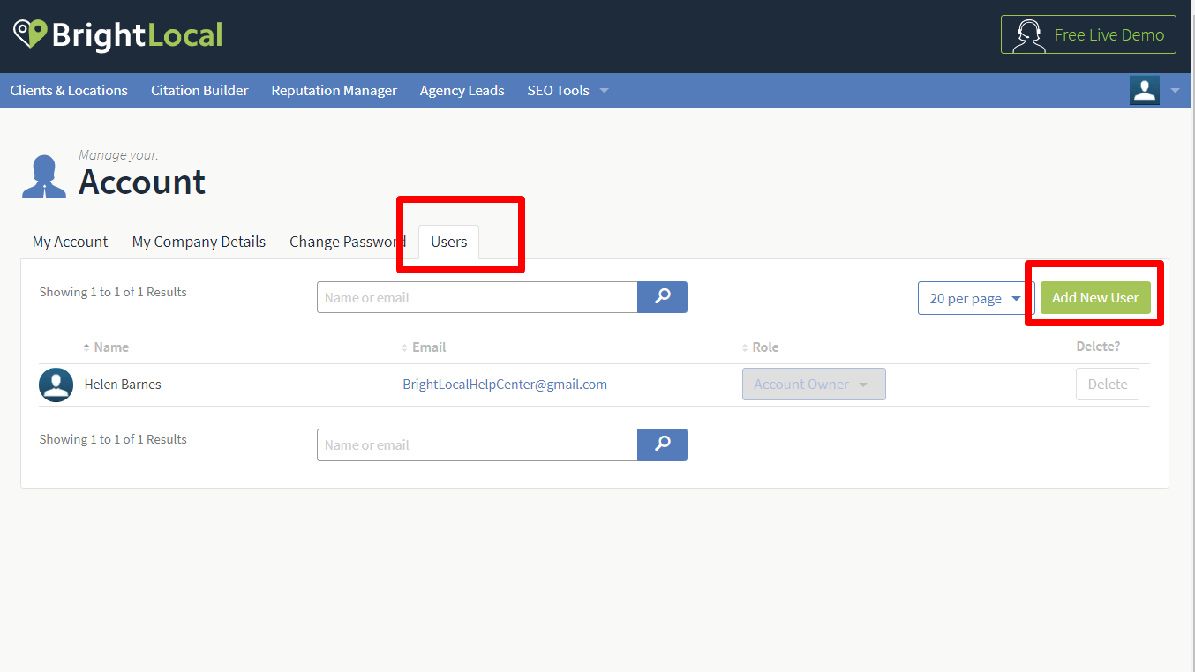Switch to the My Account tab
Screen dimensions: 1195x672
[70, 242]
